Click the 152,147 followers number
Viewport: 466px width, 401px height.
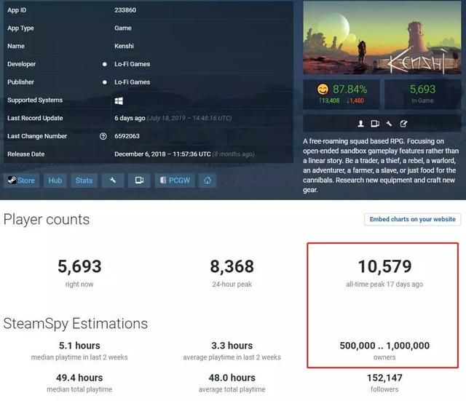pos(384,378)
